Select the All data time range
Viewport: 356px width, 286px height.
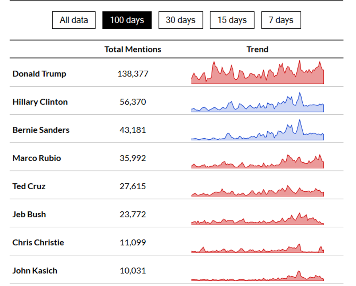pos(74,20)
